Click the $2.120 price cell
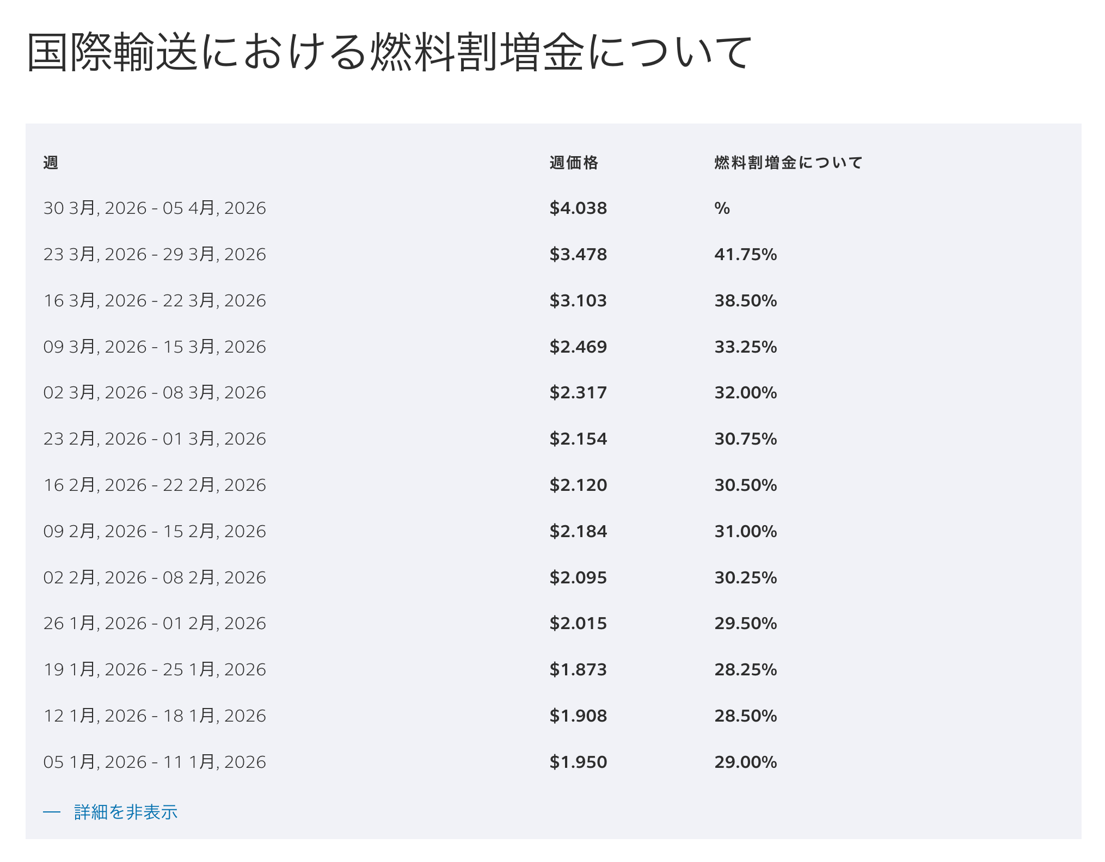The height and width of the screenshot is (862, 1105). tap(578, 485)
